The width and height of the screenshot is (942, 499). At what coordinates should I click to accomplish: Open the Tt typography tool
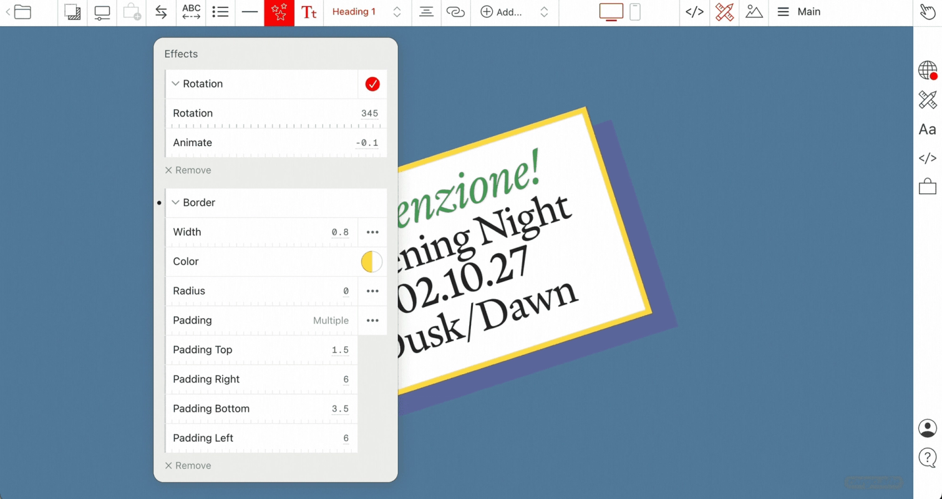(309, 12)
